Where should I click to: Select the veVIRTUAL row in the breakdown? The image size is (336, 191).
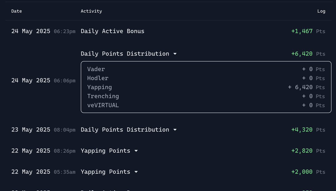coord(206,105)
